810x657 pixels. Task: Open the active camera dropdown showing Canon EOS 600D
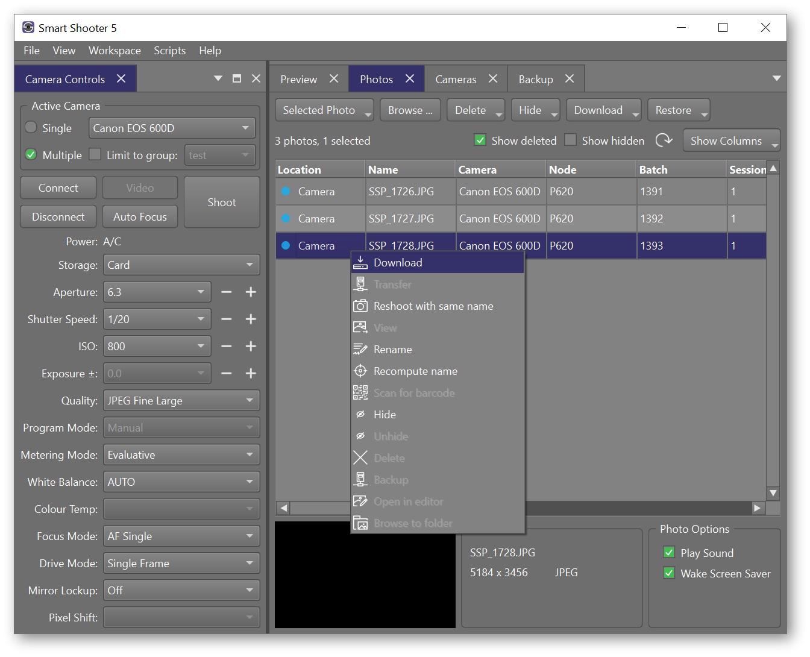[x=172, y=128]
